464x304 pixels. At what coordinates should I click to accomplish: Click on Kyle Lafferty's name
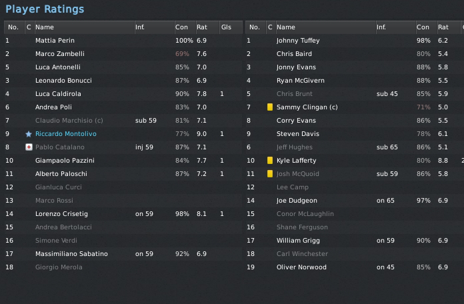296,161
